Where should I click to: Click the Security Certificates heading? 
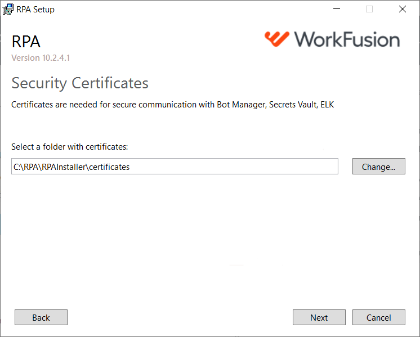[x=80, y=83]
